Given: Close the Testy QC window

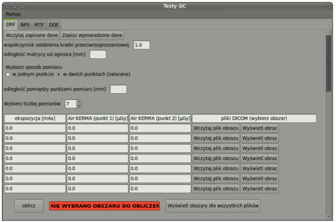Looking at the screenshot, I should point(8,5).
